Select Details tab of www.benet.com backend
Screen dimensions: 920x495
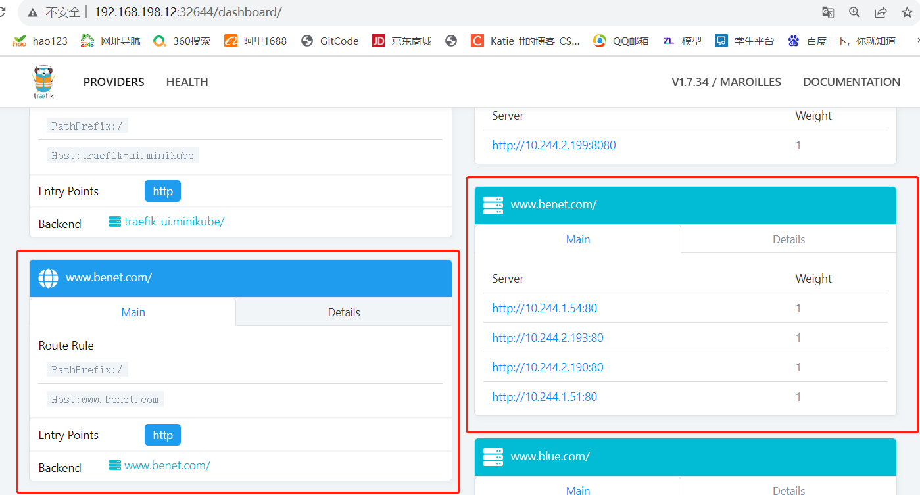pyautogui.click(x=789, y=239)
